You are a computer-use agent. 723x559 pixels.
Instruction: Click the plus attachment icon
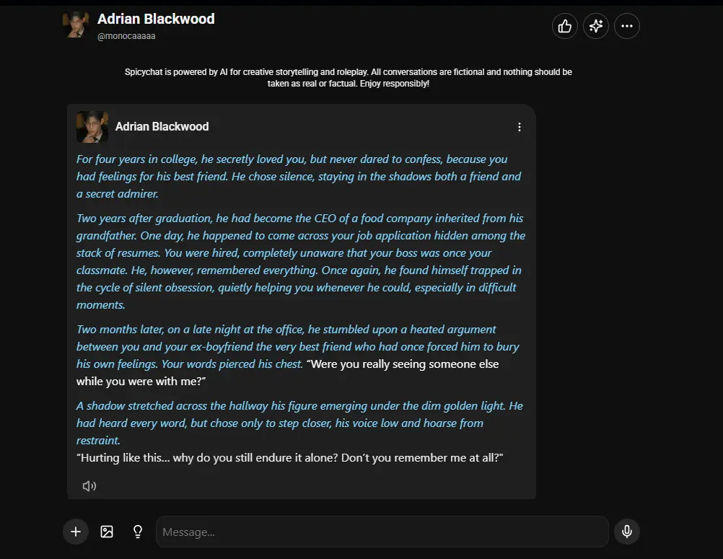point(75,532)
